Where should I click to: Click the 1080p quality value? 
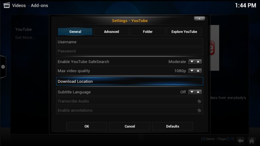180,71
